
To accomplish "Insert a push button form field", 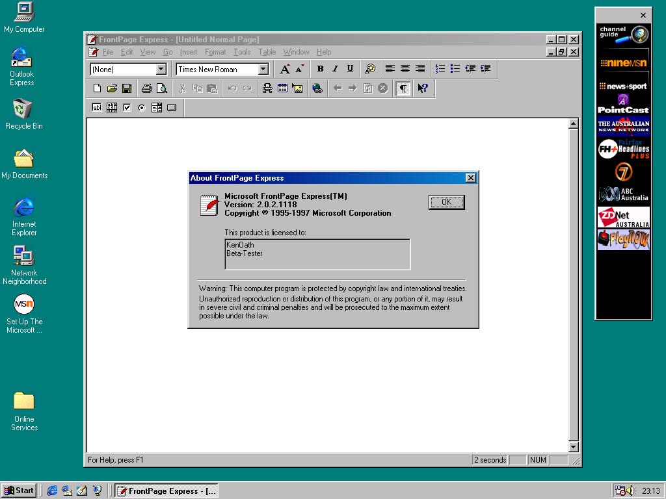I will coord(172,107).
